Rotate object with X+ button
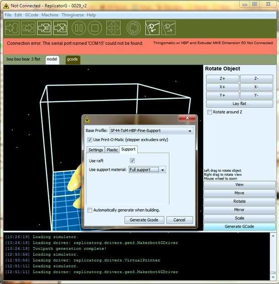The image size is (279, 284). (x=222, y=87)
